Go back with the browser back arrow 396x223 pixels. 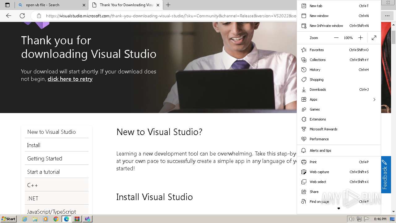[x=9, y=16]
